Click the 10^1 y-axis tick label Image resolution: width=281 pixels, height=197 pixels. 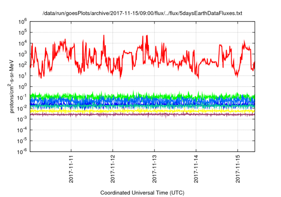pos(22,76)
